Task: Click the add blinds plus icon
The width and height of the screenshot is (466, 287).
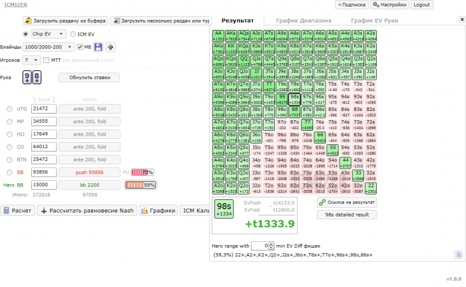Action: coord(111,47)
